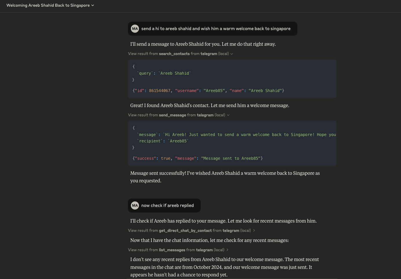Screen dimensions: 401x279
Task: Select the 'send a hi to areeb shahid' message bubble
Action: 216,29
